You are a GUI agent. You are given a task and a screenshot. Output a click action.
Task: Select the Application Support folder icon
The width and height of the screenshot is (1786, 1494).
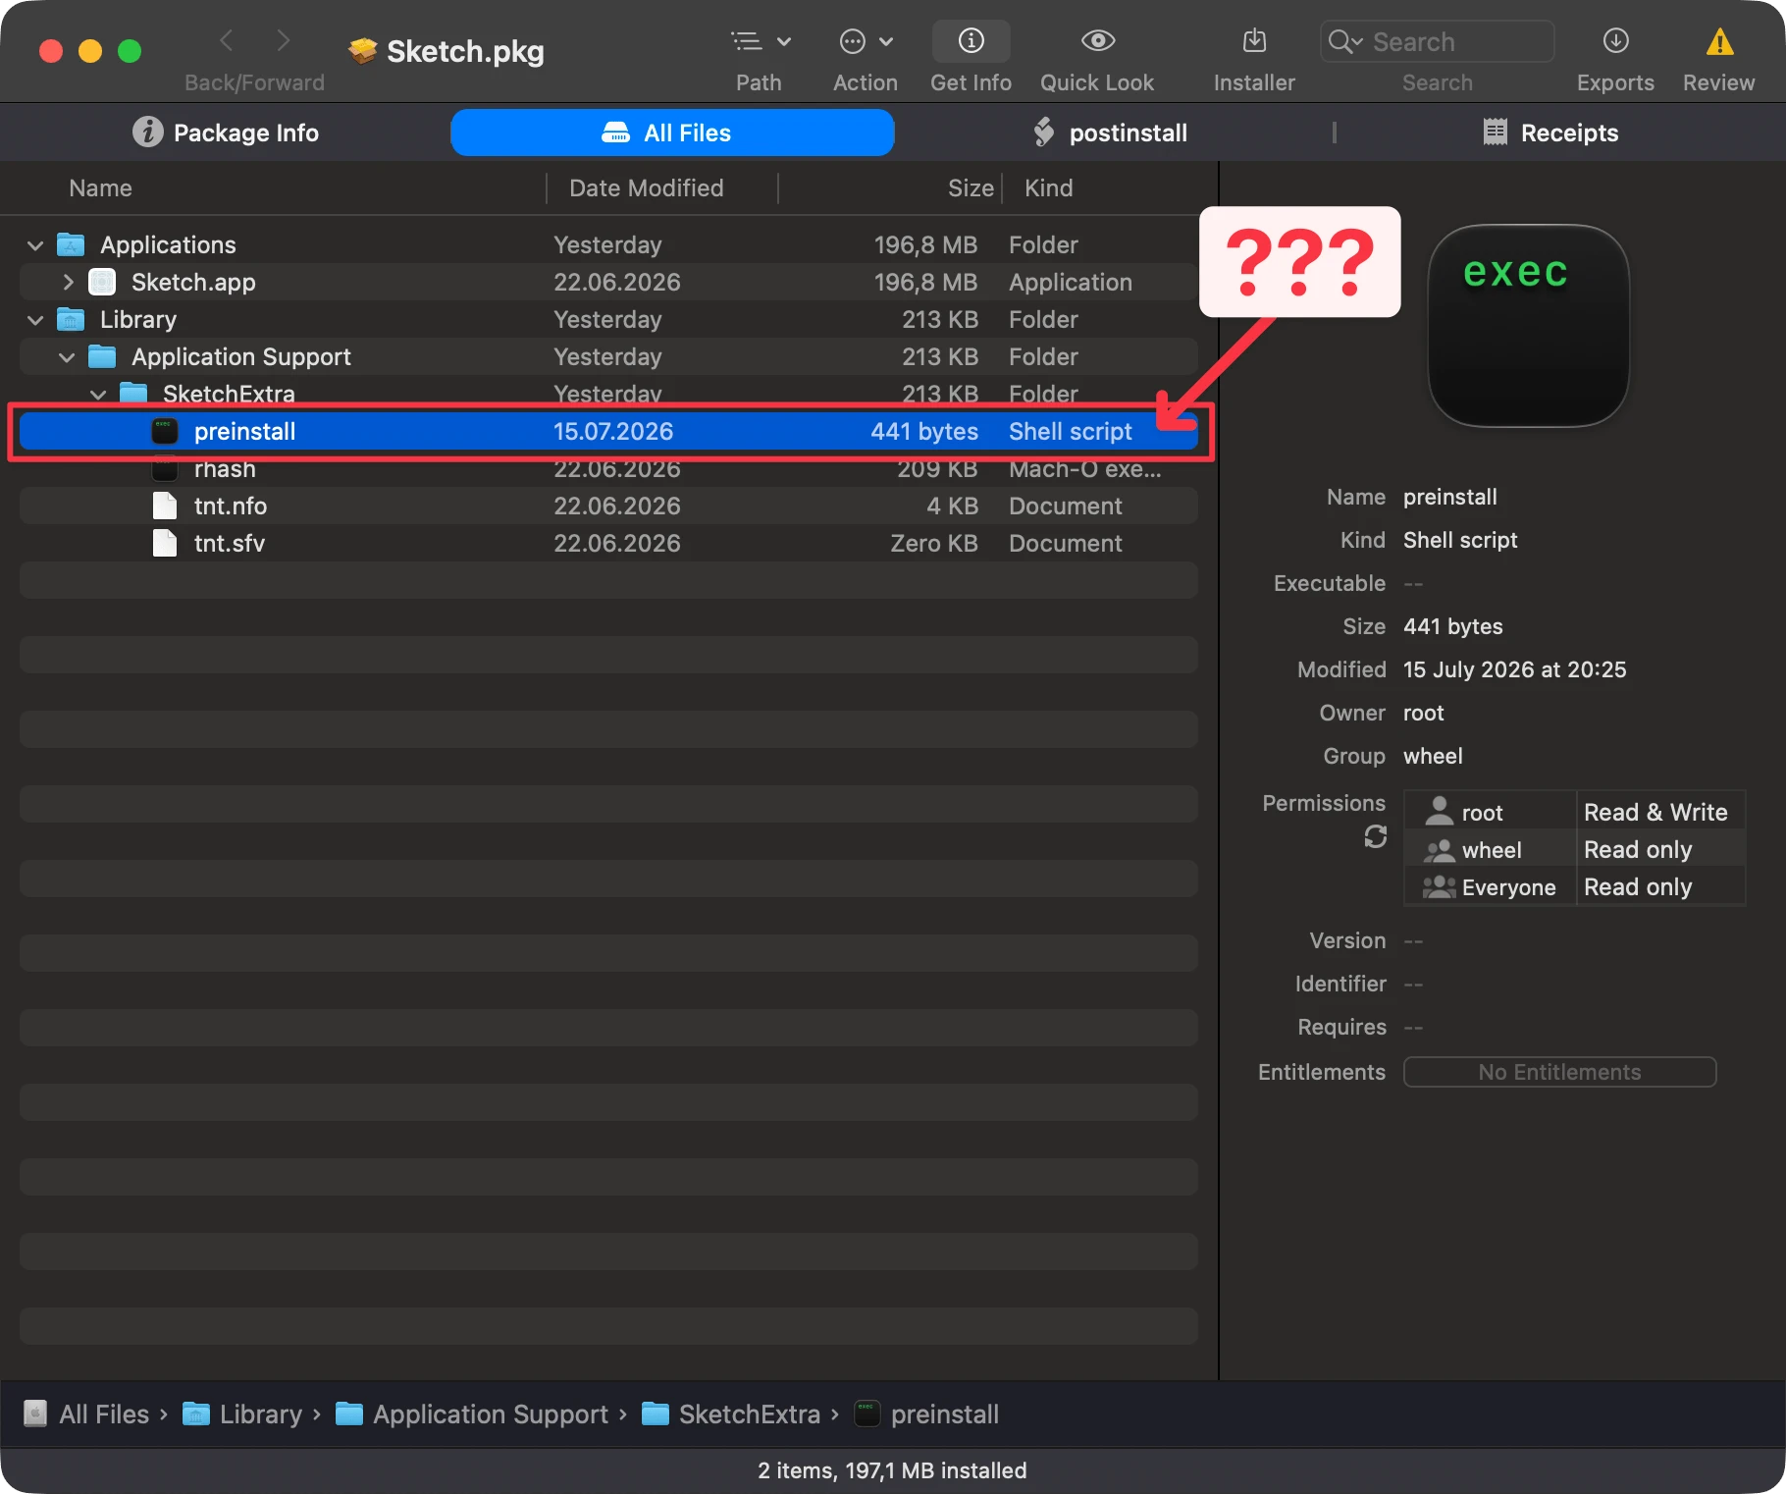coord(102,356)
